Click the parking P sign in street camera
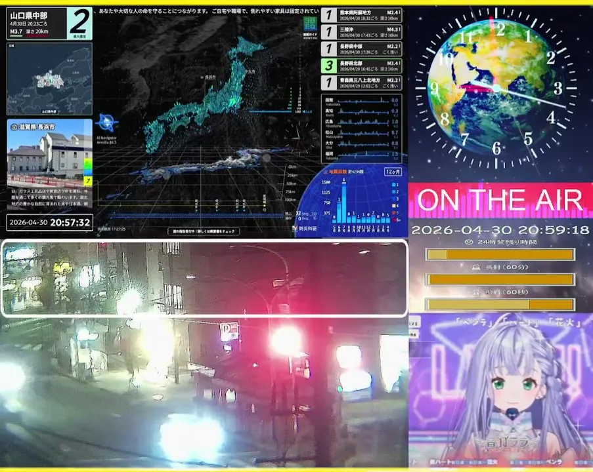The image size is (593, 472). [229, 332]
